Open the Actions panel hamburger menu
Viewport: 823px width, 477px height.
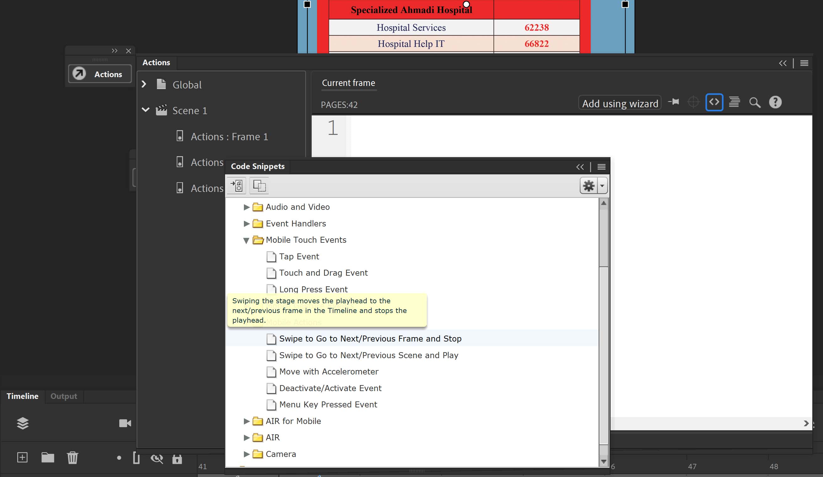[804, 63]
